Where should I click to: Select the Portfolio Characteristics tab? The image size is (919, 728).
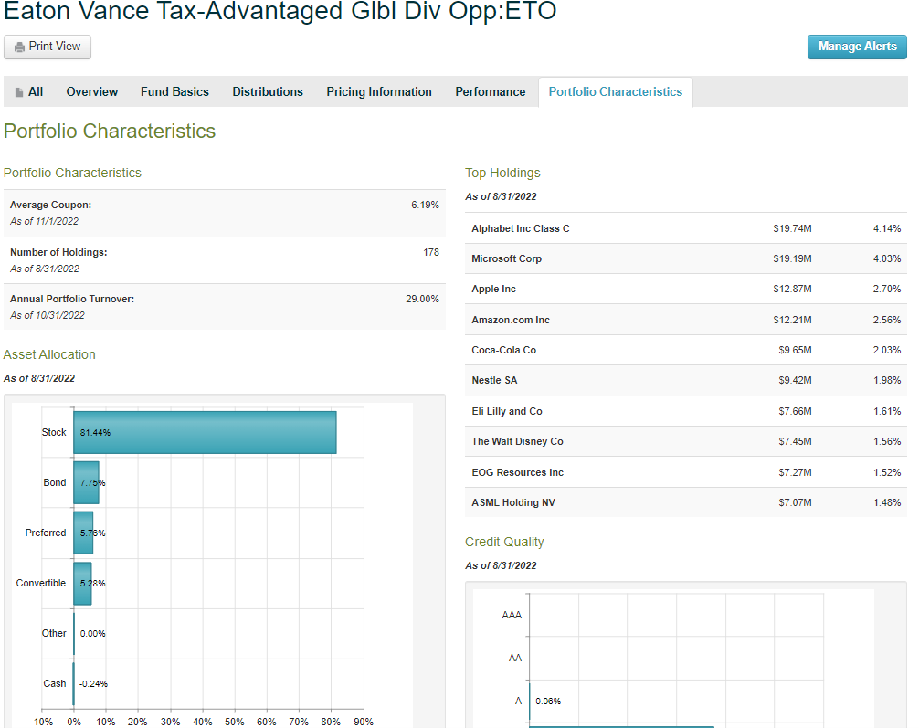pyautogui.click(x=616, y=92)
